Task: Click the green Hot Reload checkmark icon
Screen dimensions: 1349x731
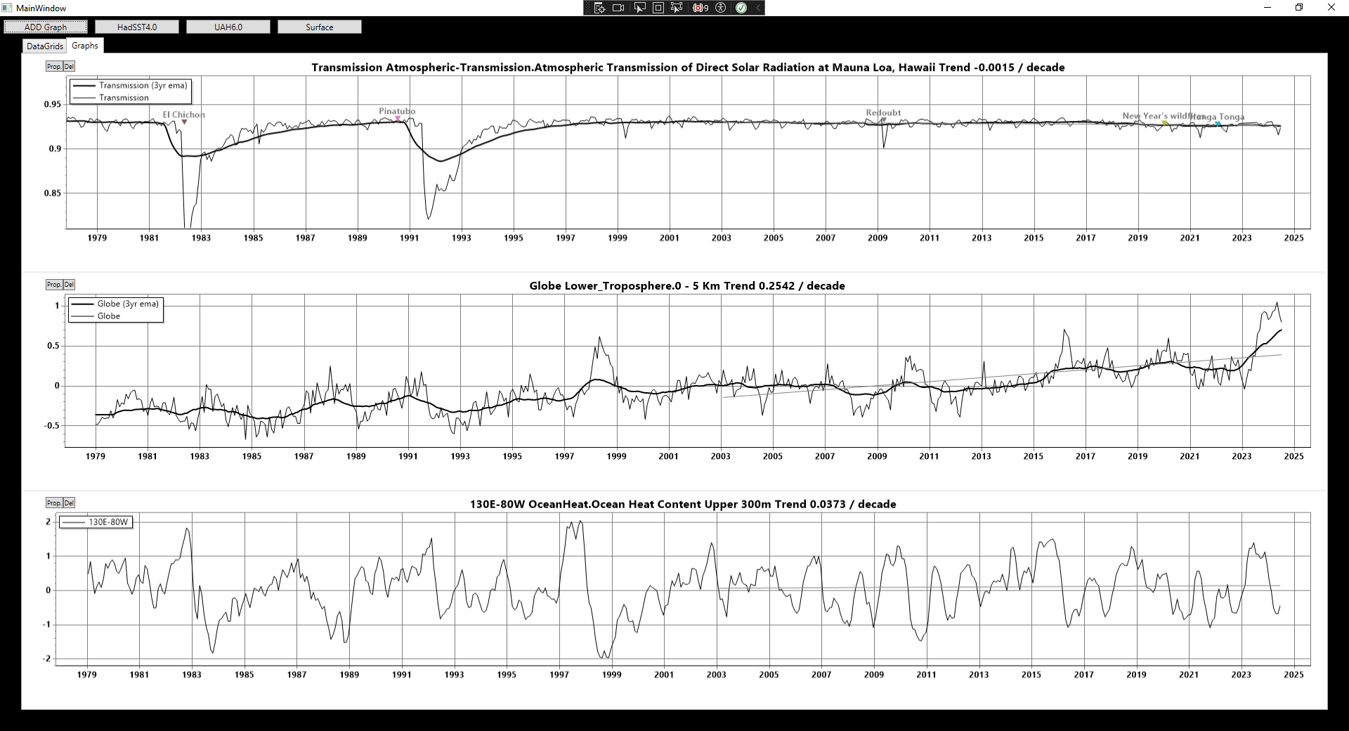Action: point(741,8)
